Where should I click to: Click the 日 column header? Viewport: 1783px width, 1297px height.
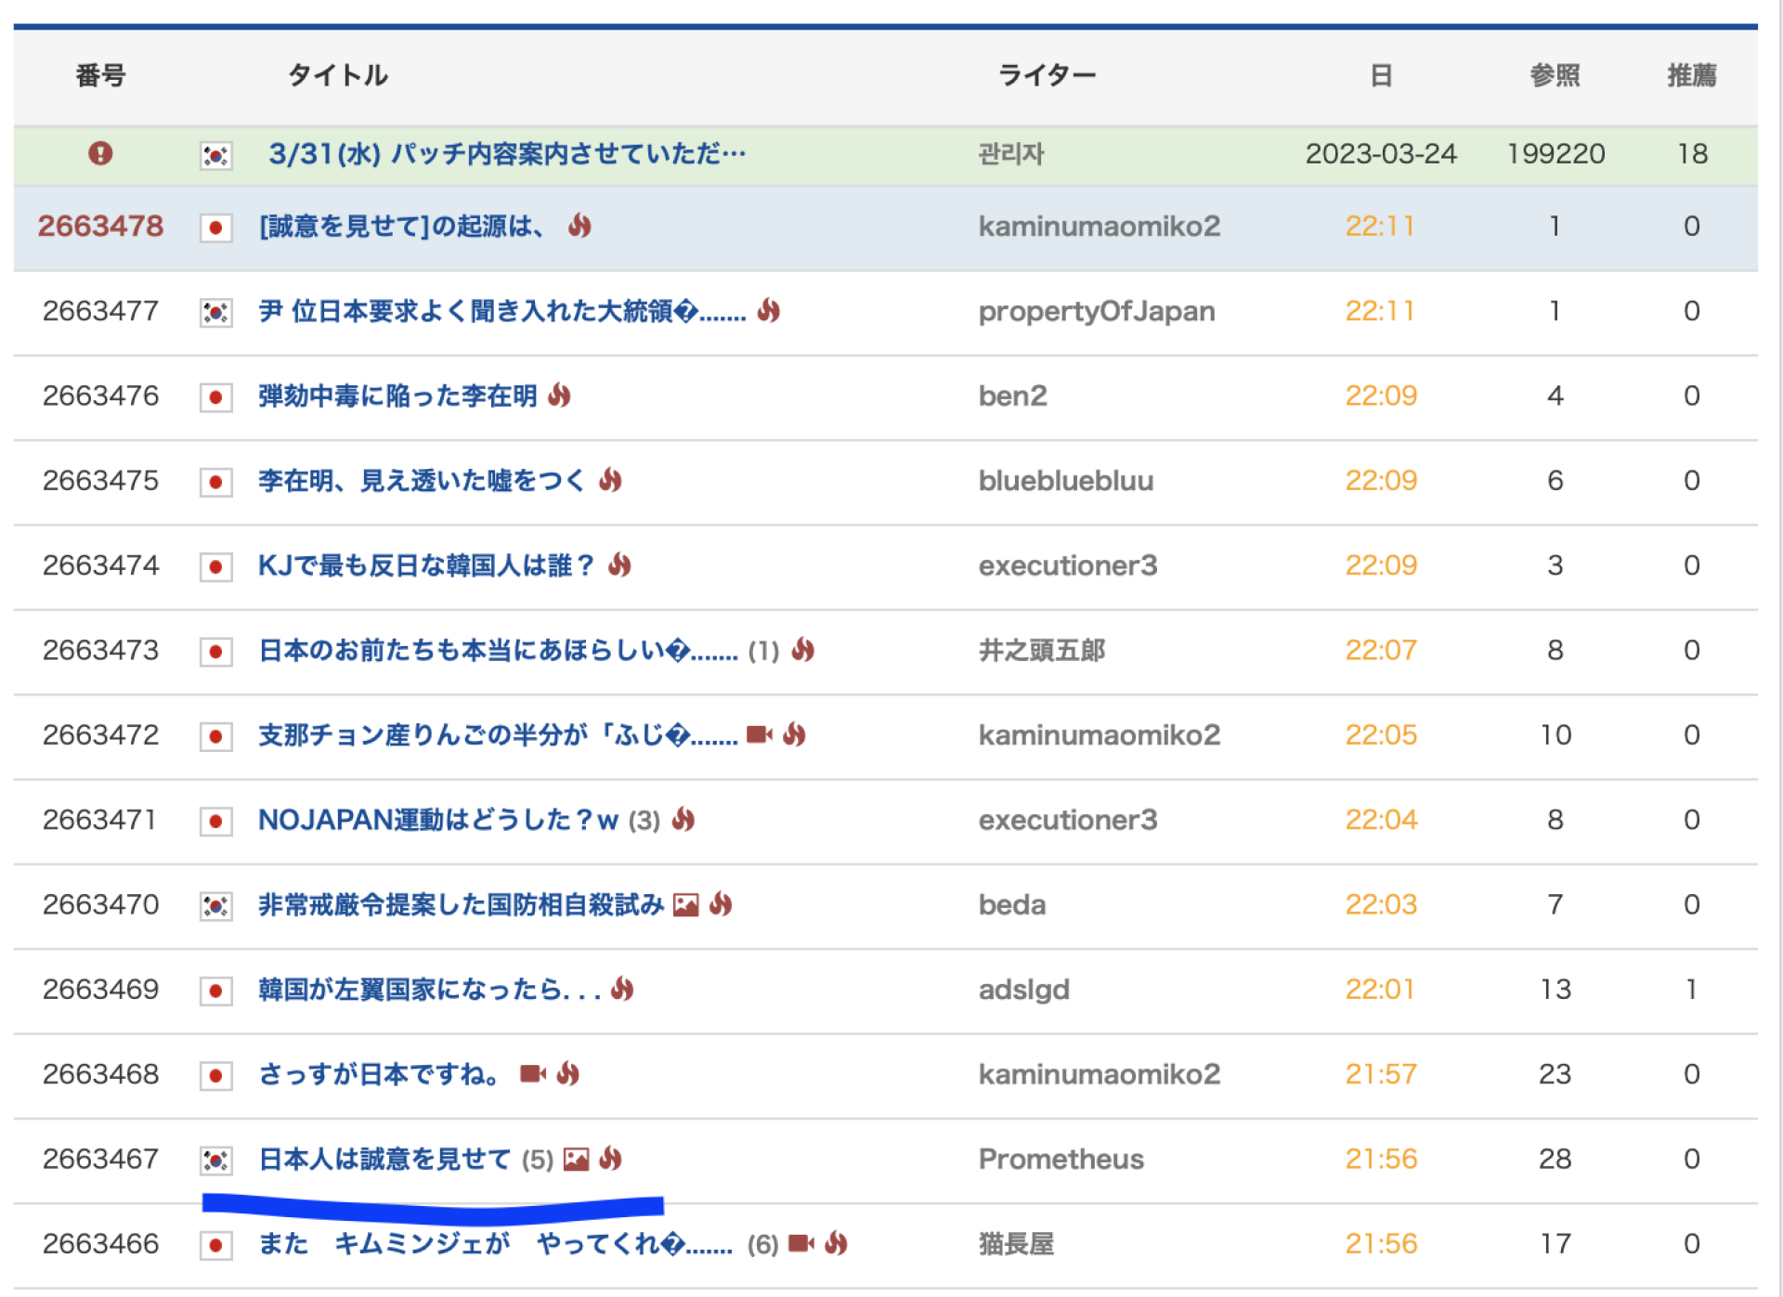[1381, 75]
